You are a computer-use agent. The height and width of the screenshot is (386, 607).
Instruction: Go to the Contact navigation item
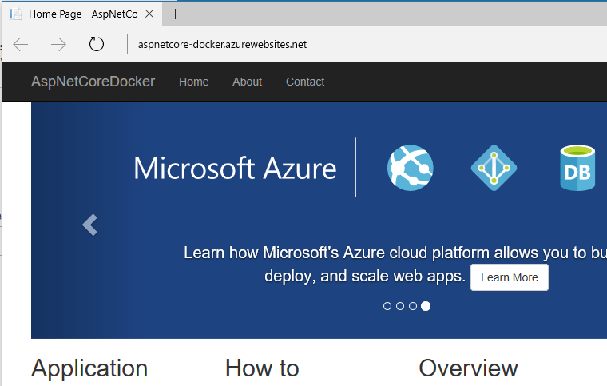coord(305,82)
